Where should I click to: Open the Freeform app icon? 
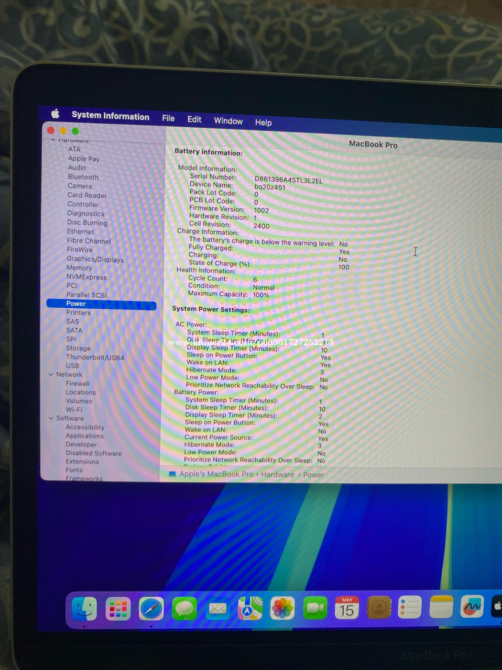[472, 607]
